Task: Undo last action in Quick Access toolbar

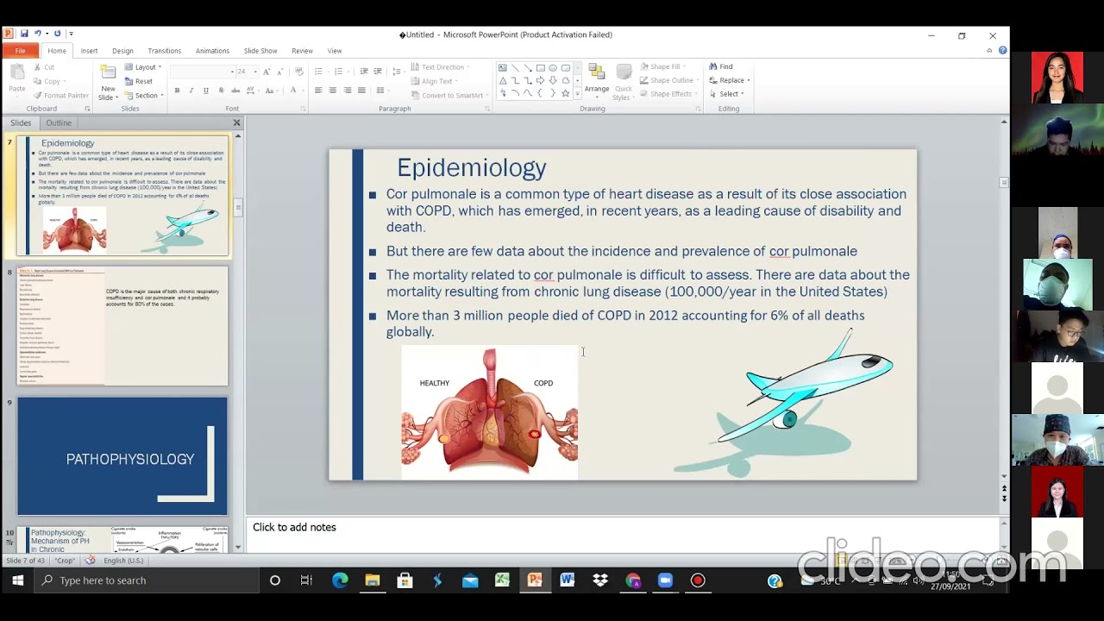Action: click(x=37, y=34)
